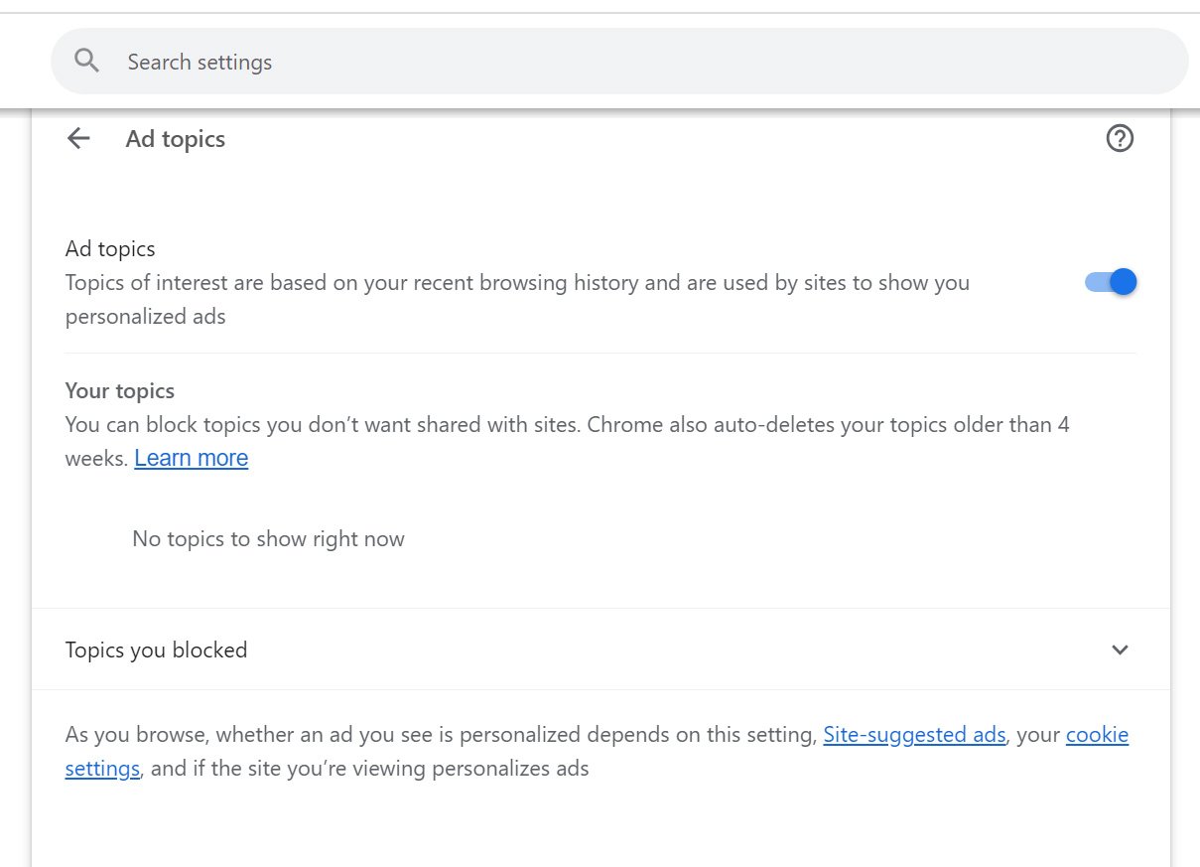Image resolution: width=1200 pixels, height=867 pixels.
Task: Disable the Ad topics toggle switch
Action: (1111, 282)
